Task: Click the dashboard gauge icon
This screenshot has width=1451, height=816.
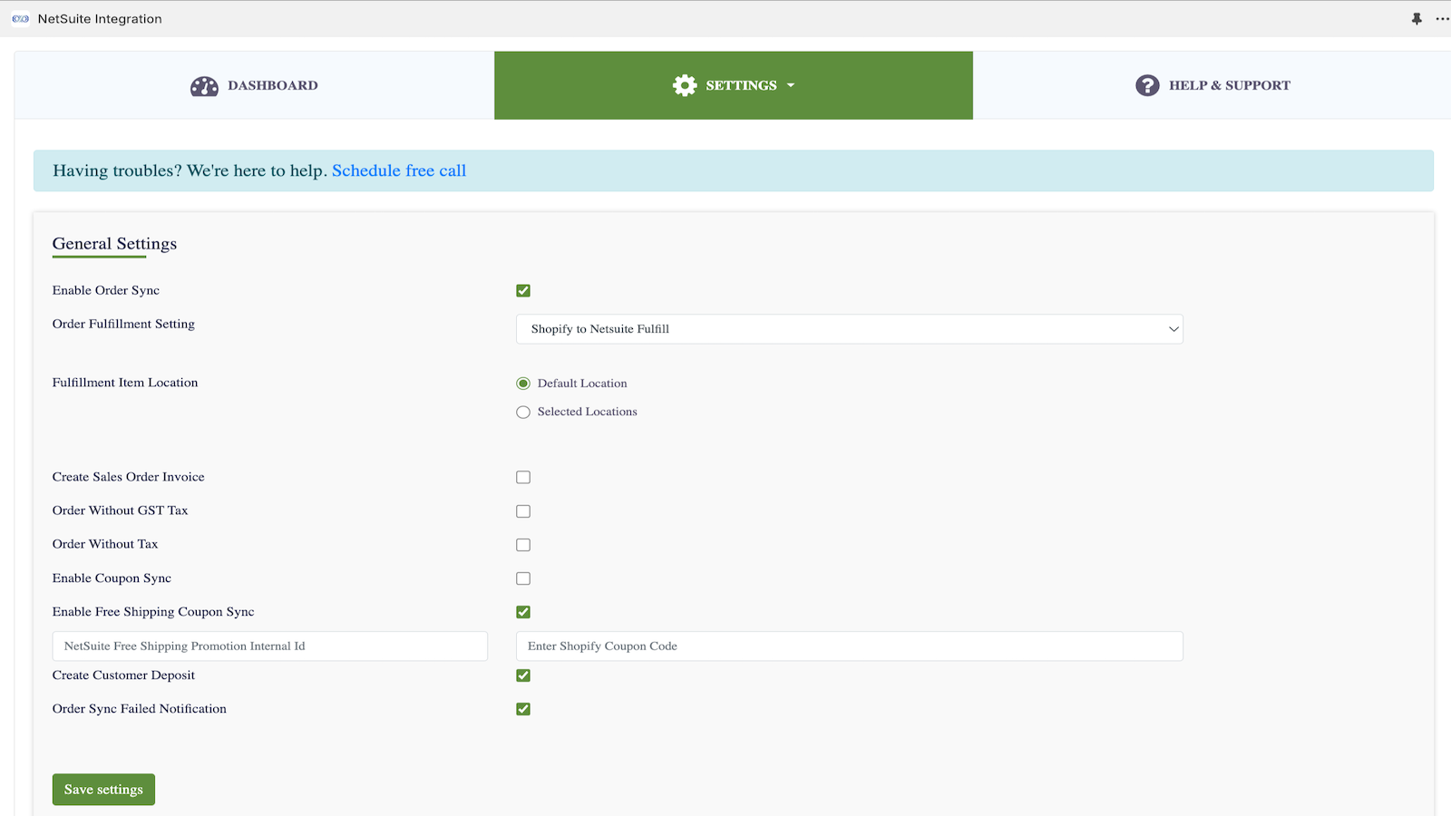Action: coord(204,86)
